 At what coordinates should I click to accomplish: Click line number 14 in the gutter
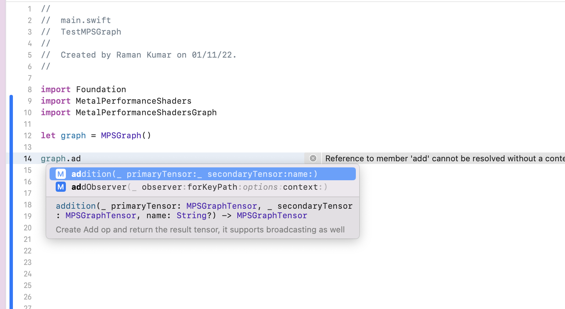tap(28, 159)
